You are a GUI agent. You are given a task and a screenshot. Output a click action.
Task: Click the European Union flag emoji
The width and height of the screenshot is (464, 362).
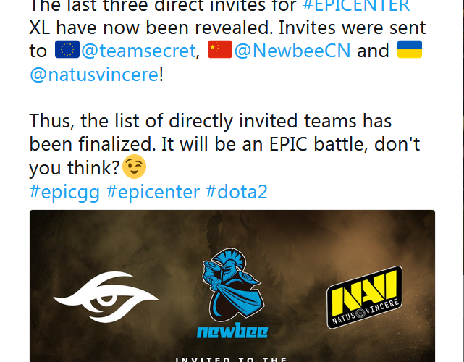(x=67, y=49)
